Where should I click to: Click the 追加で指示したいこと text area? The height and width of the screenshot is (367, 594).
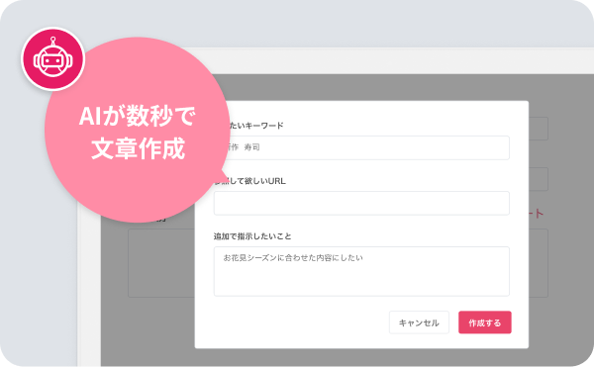[361, 271]
